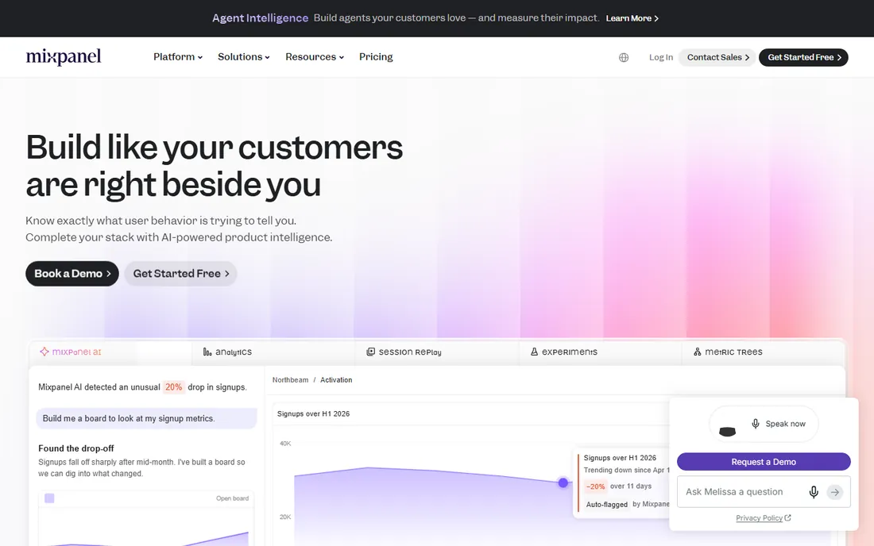Click the Book a Demo button
This screenshot has height=546, width=874.
(72, 274)
